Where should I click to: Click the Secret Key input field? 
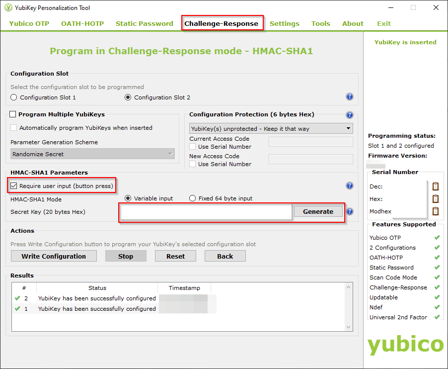tap(206, 212)
